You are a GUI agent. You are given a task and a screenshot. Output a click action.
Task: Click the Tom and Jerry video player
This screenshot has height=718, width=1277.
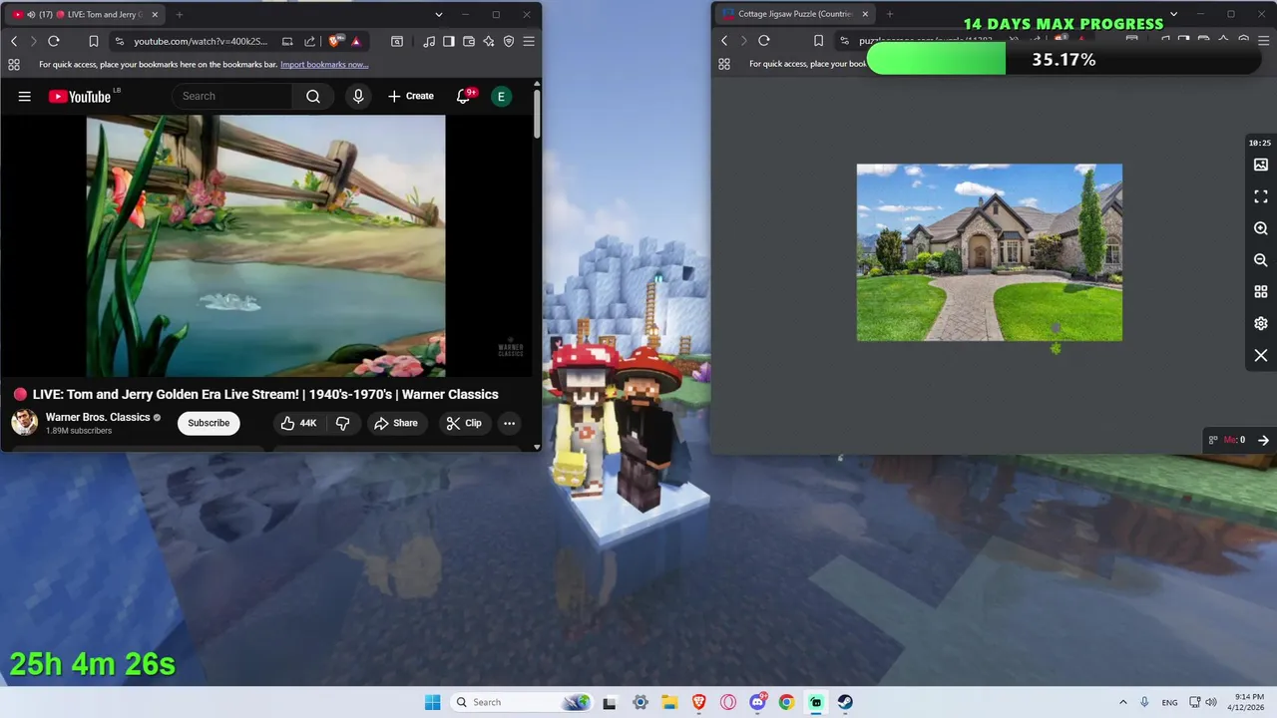[265, 245]
